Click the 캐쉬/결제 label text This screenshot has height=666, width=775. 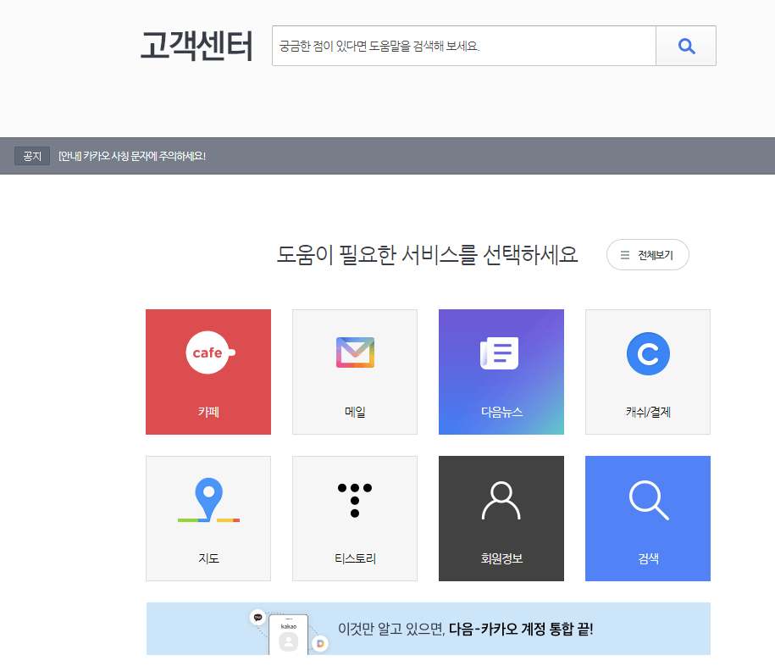(648, 412)
